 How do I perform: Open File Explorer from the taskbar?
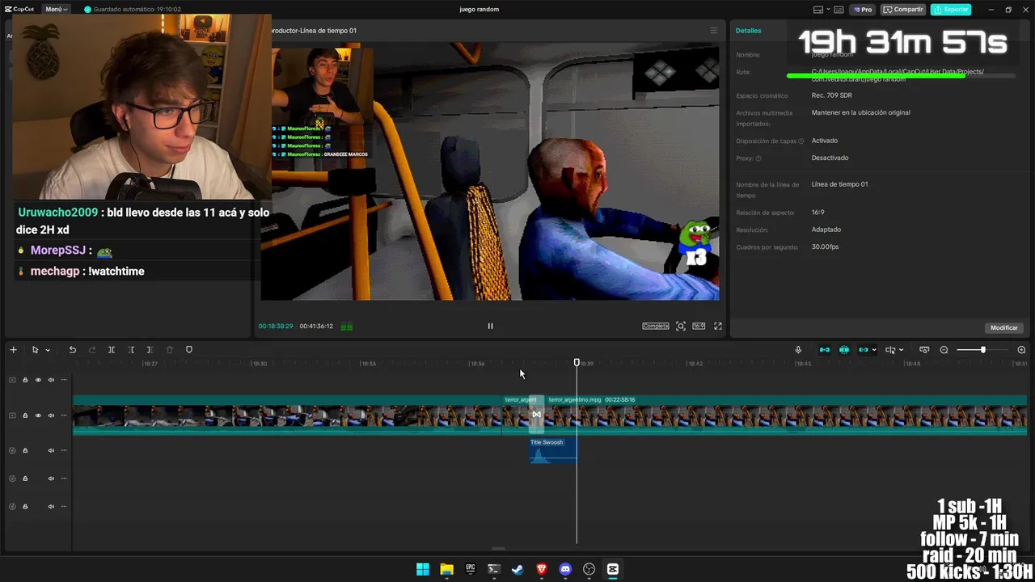(446, 569)
